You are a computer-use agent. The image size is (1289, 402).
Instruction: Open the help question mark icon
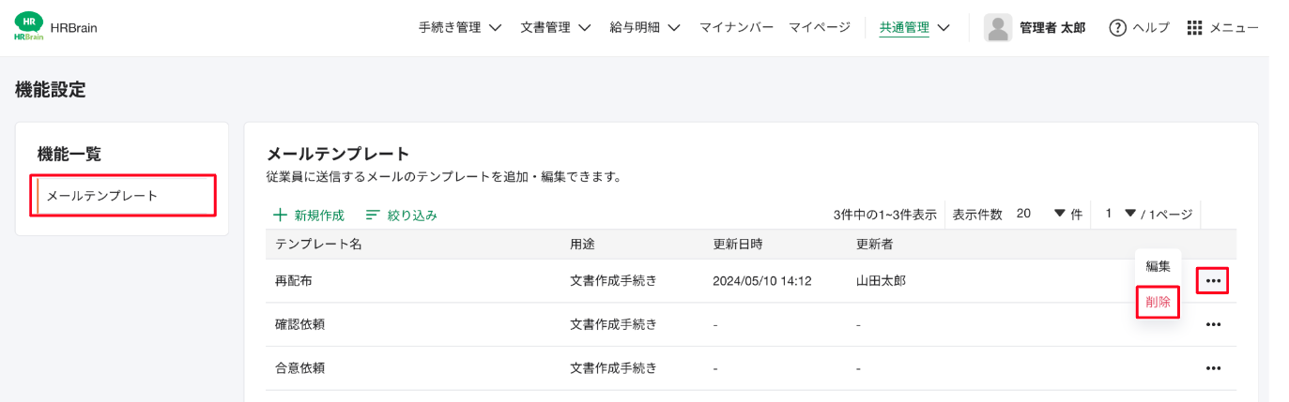pyautogui.click(x=1117, y=28)
